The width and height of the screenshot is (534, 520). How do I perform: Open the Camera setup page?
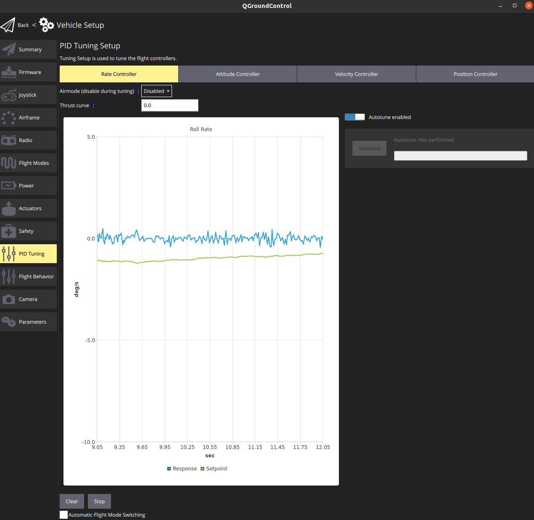28,299
